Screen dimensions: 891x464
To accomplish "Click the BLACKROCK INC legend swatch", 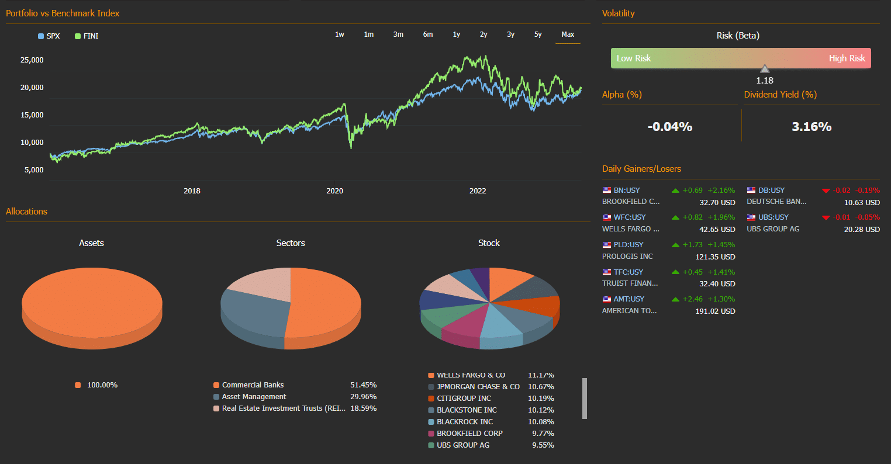I will [x=431, y=422].
